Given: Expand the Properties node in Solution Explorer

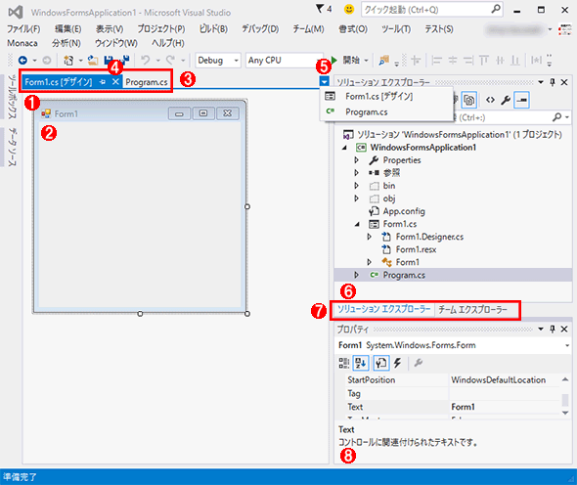Looking at the screenshot, I should click(x=356, y=160).
